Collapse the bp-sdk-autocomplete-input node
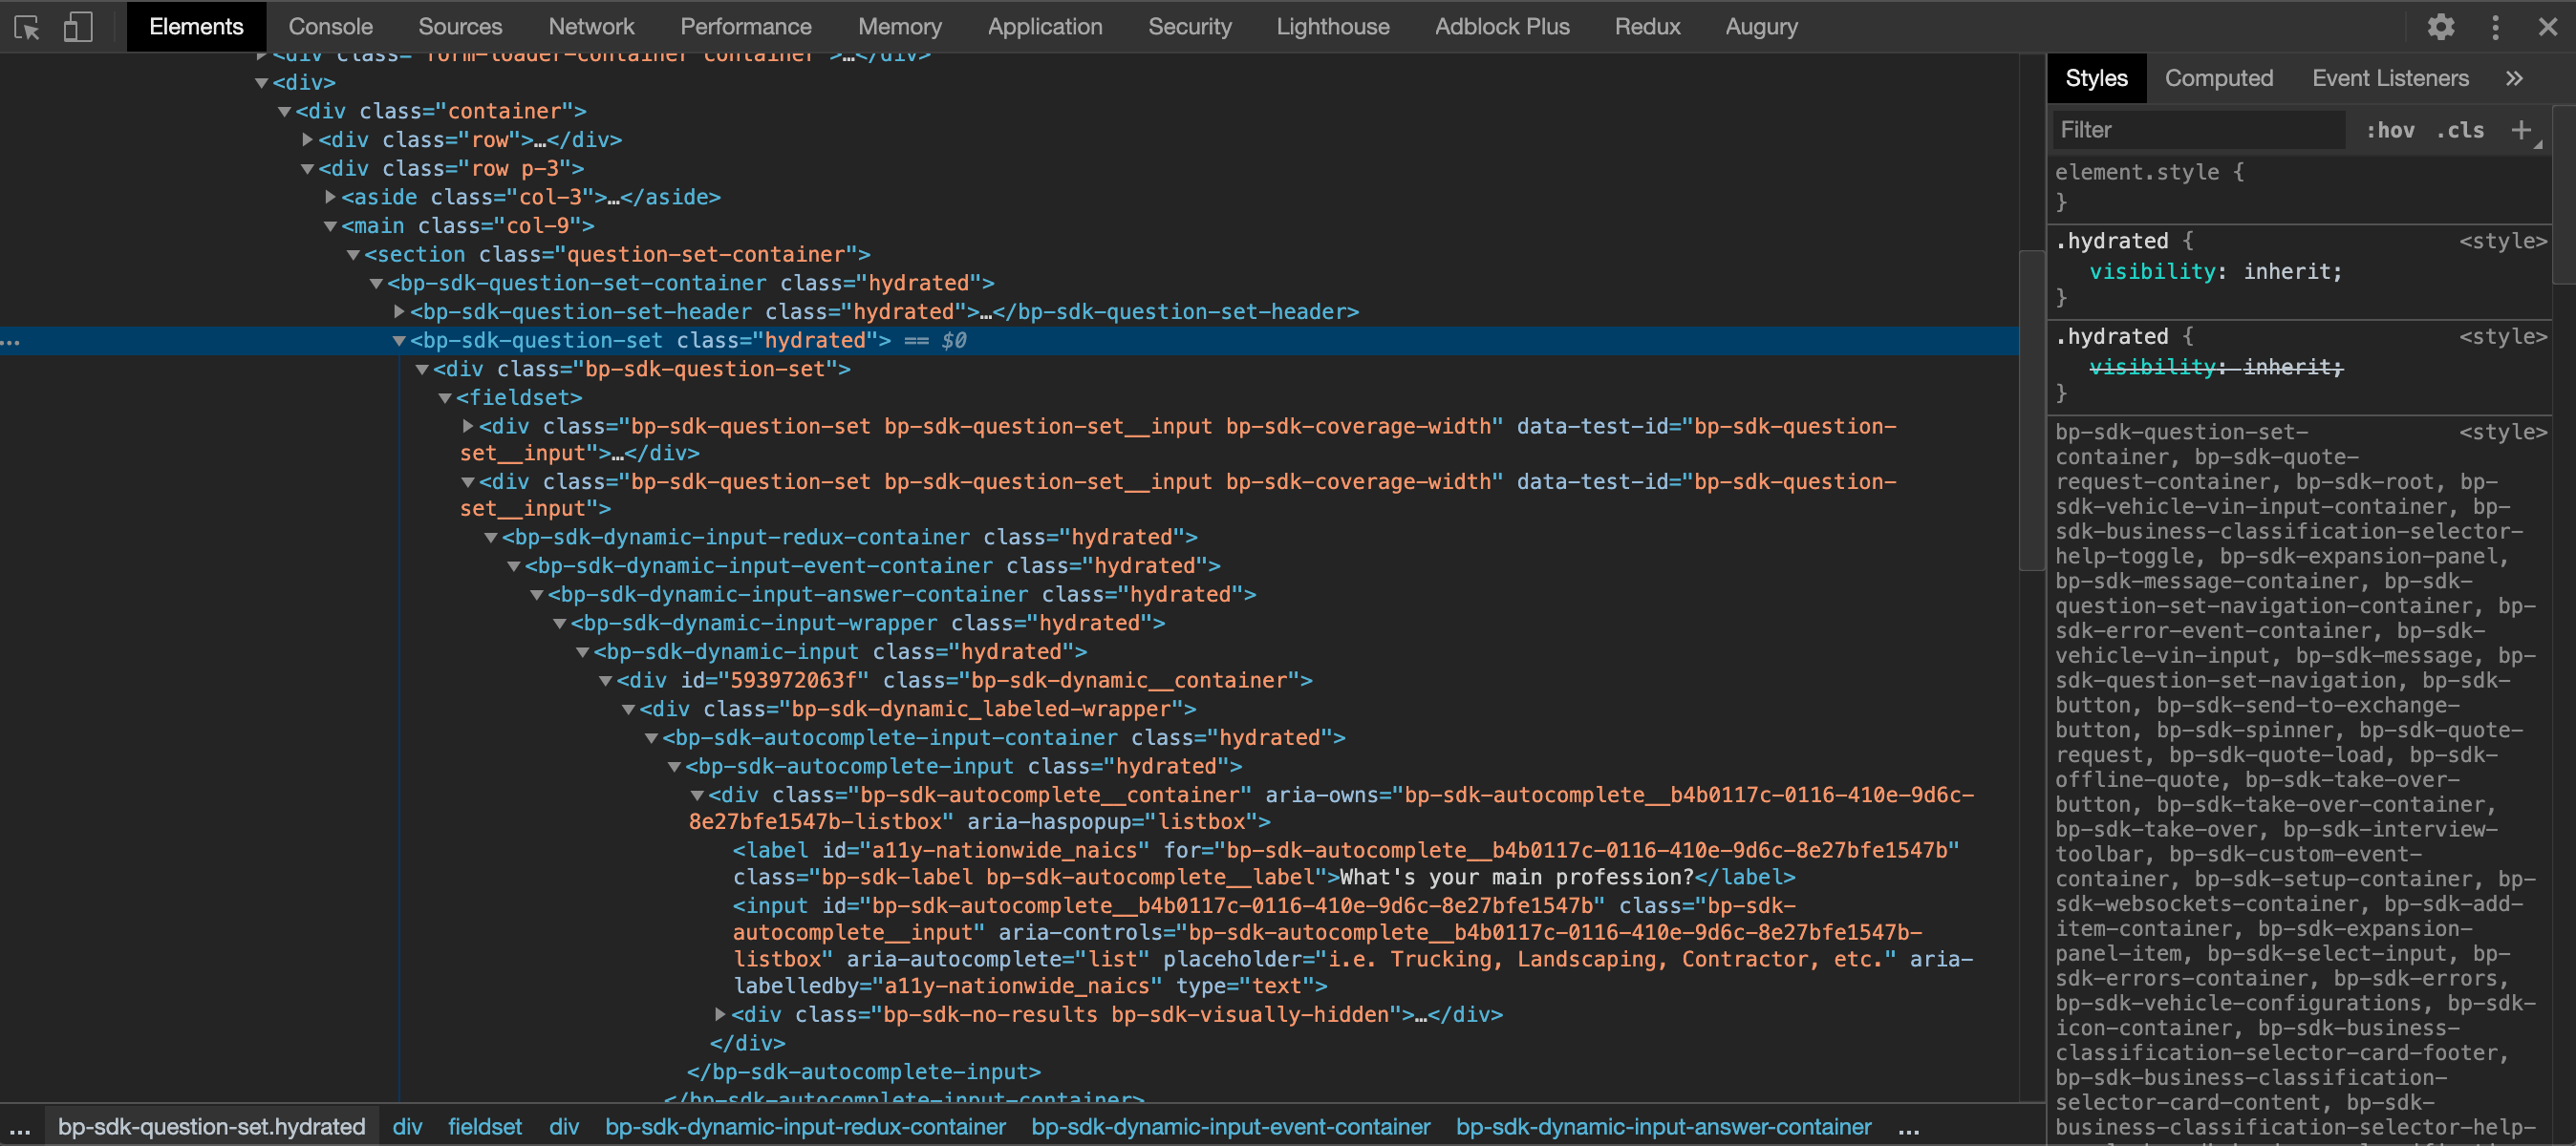Image resolution: width=2576 pixels, height=1146 pixels. [x=675, y=766]
